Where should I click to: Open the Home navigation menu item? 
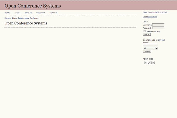coord(7,13)
